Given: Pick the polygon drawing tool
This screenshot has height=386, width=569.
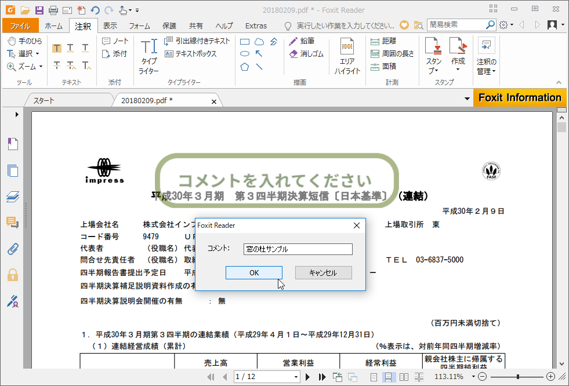Looking at the screenshot, I should [245, 67].
